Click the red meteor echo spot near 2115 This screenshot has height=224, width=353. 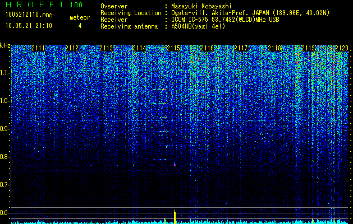pos(175,165)
